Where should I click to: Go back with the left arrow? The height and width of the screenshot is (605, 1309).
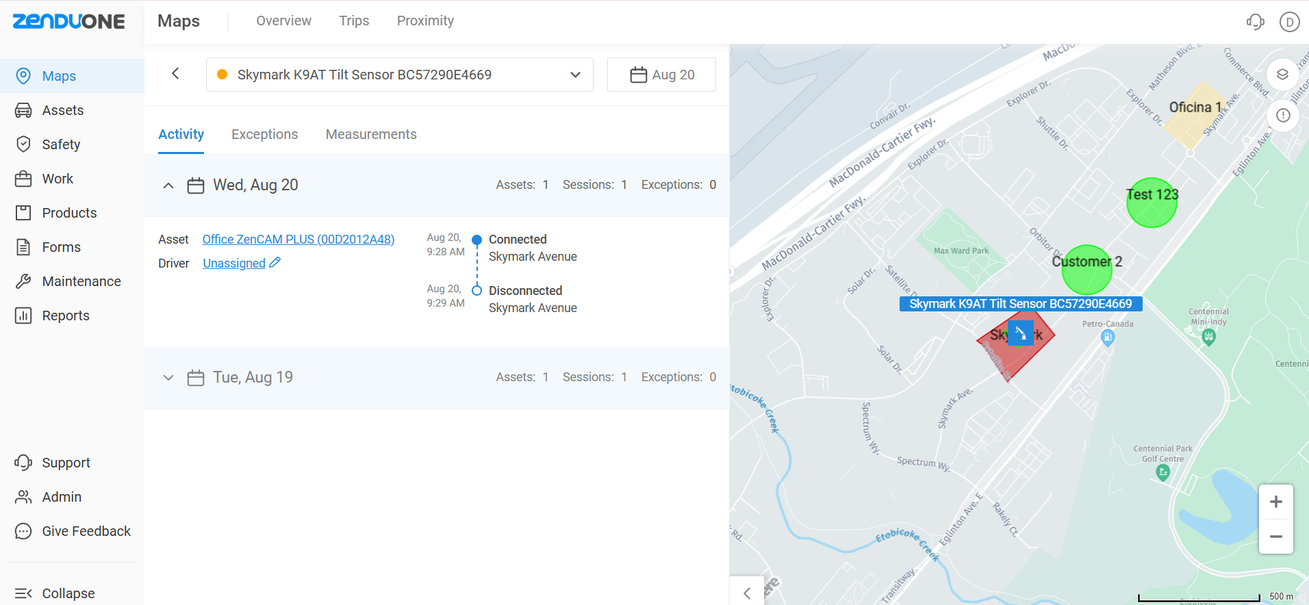pyautogui.click(x=175, y=73)
